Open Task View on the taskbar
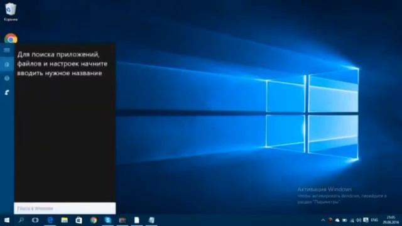 (x=35, y=220)
